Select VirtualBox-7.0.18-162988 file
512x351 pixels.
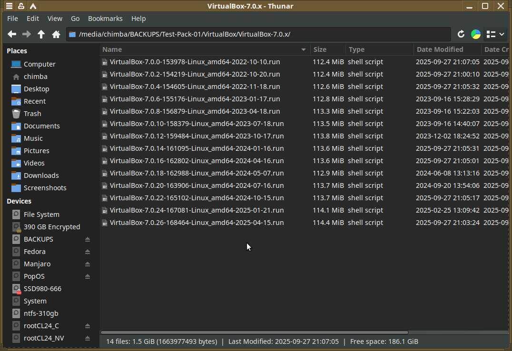point(197,173)
